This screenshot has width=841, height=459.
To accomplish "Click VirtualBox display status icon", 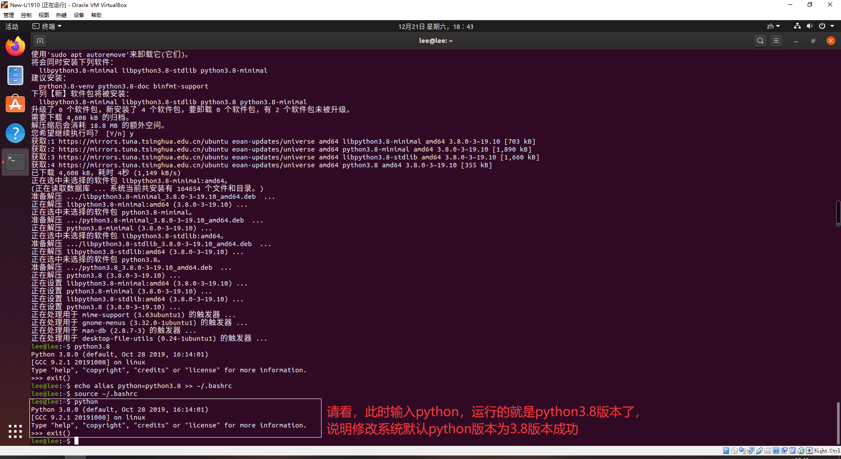I will click(x=776, y=450).
